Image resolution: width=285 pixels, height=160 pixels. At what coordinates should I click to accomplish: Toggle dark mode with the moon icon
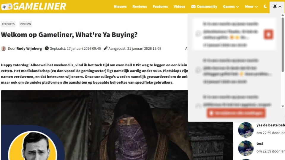(265, 6)
